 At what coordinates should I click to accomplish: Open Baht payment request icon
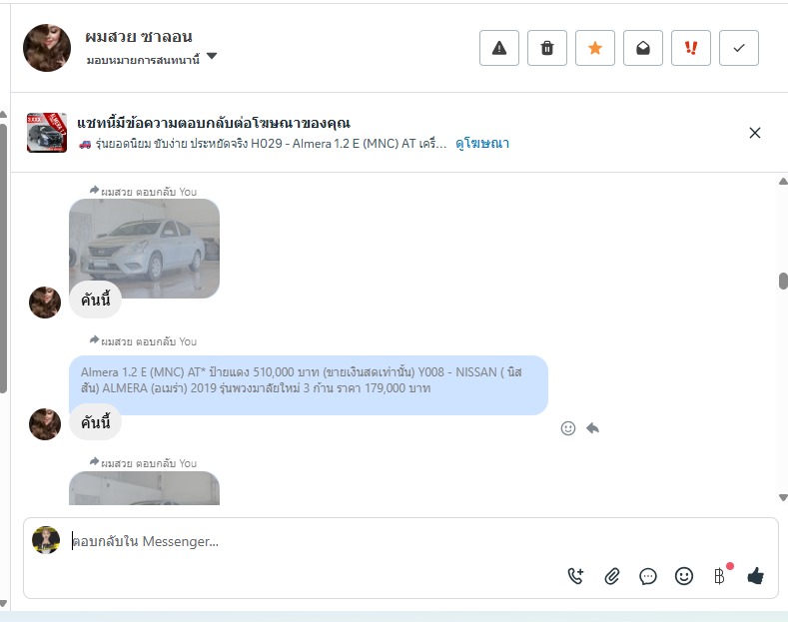720,575
